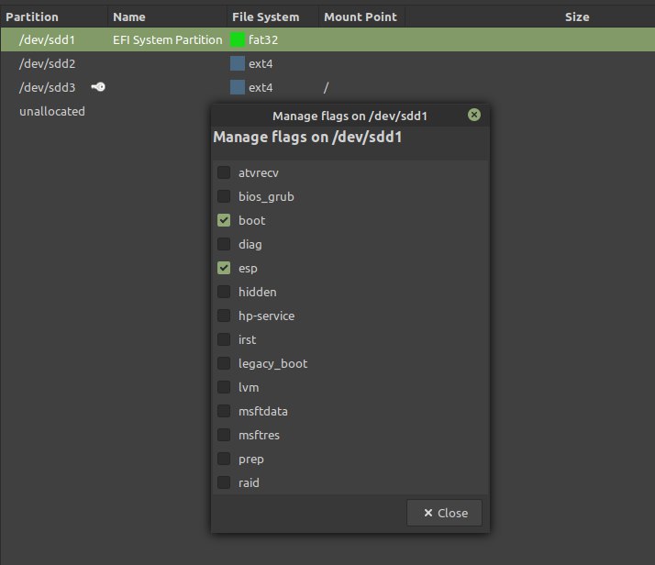
Task: Click the EFI System Partition name cell
Action: 168,39
